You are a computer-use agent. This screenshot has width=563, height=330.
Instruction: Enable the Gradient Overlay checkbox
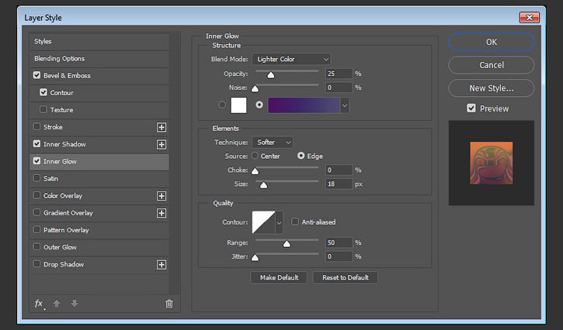coord(36,212)
